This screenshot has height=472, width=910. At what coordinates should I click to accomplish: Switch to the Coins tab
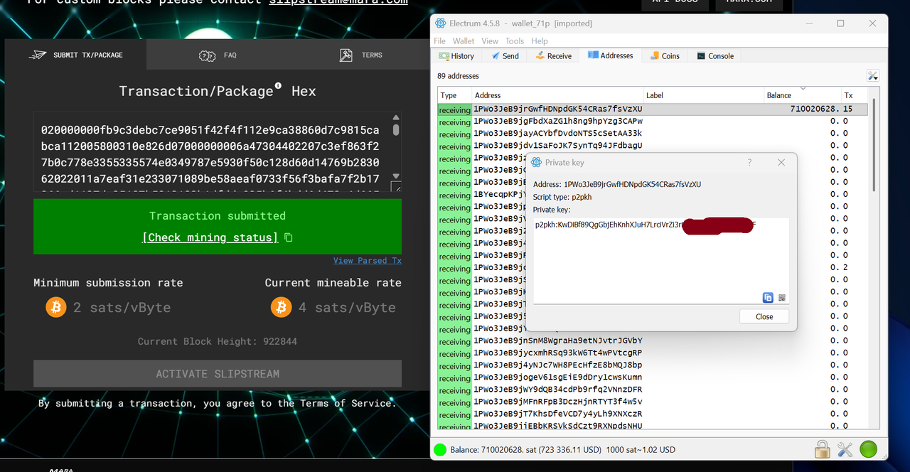tap(665, 55)
